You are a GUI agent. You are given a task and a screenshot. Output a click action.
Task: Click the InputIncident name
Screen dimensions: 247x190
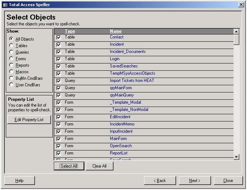121,131
